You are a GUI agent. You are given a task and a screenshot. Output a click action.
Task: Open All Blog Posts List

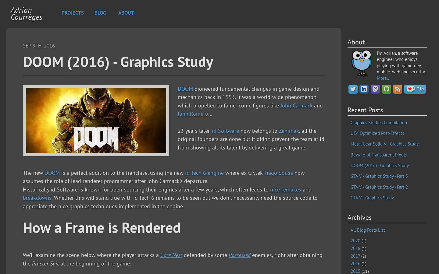[368, 230]
